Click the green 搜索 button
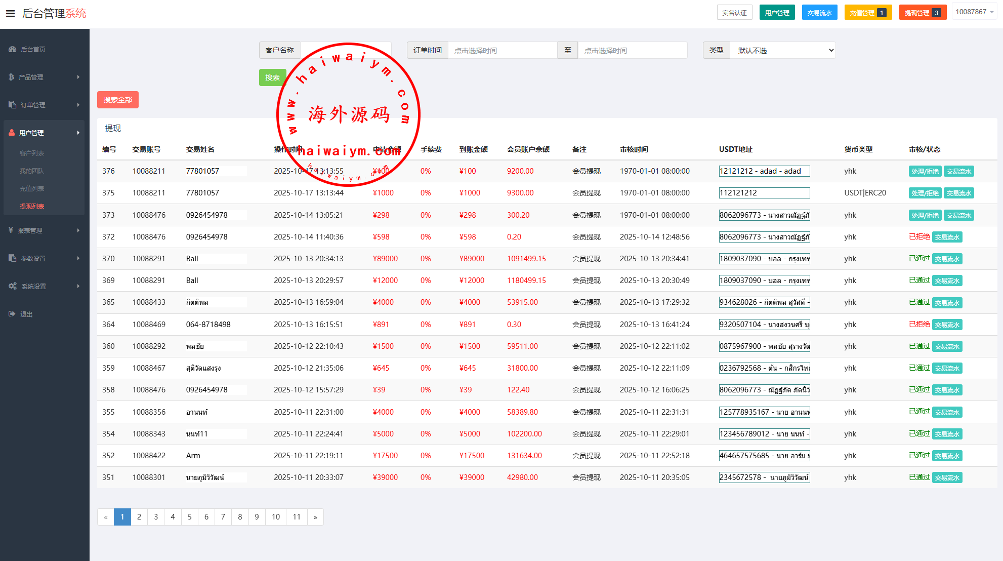Viewport: 1003px width, 561px height. point(272,77)
